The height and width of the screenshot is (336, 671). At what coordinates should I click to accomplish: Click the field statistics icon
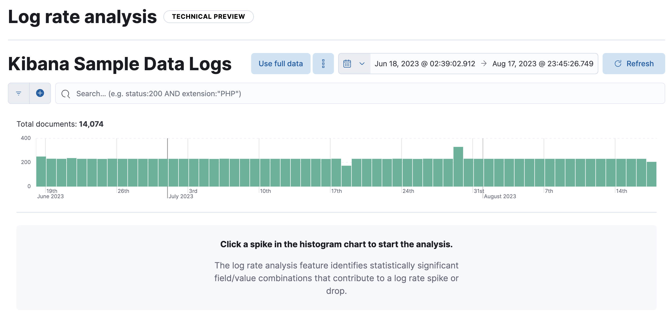pyautogui.click(x=324, y=63)
